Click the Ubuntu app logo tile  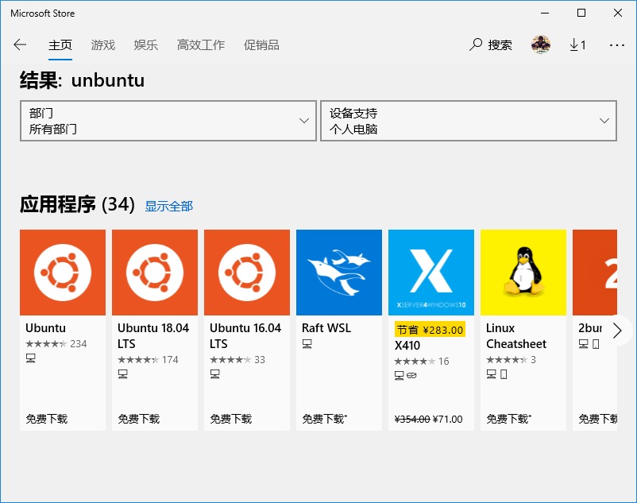(63, 273)
